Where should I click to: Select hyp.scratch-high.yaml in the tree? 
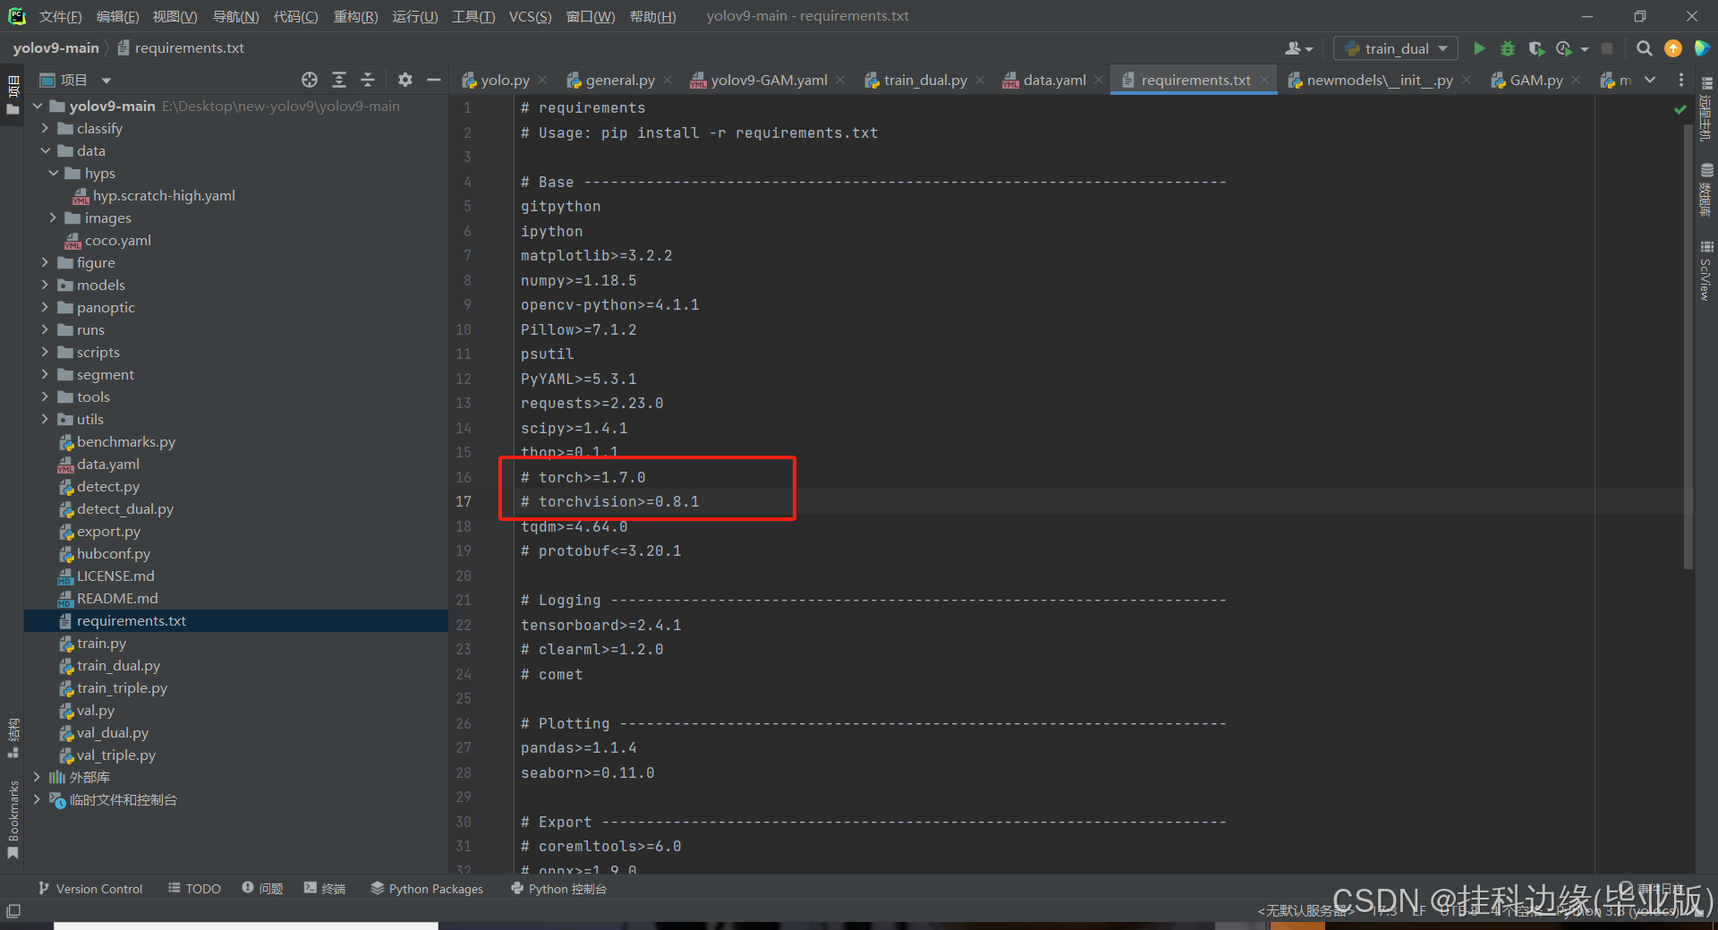164,196
